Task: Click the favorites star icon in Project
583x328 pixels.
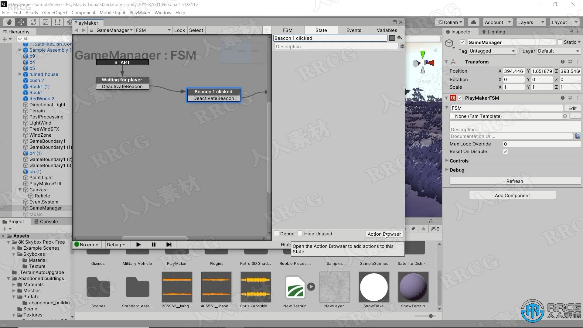Action: coord(423,229)
